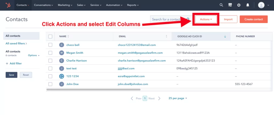Screen dimensions: 274x115
Task: Go to previous page arrow
Action: (x=132, y=98)
